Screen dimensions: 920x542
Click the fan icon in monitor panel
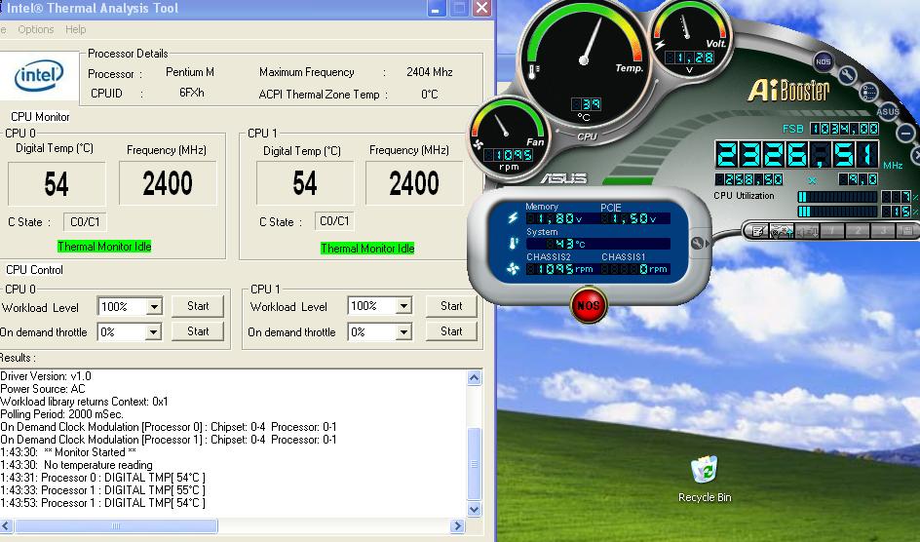513,269
